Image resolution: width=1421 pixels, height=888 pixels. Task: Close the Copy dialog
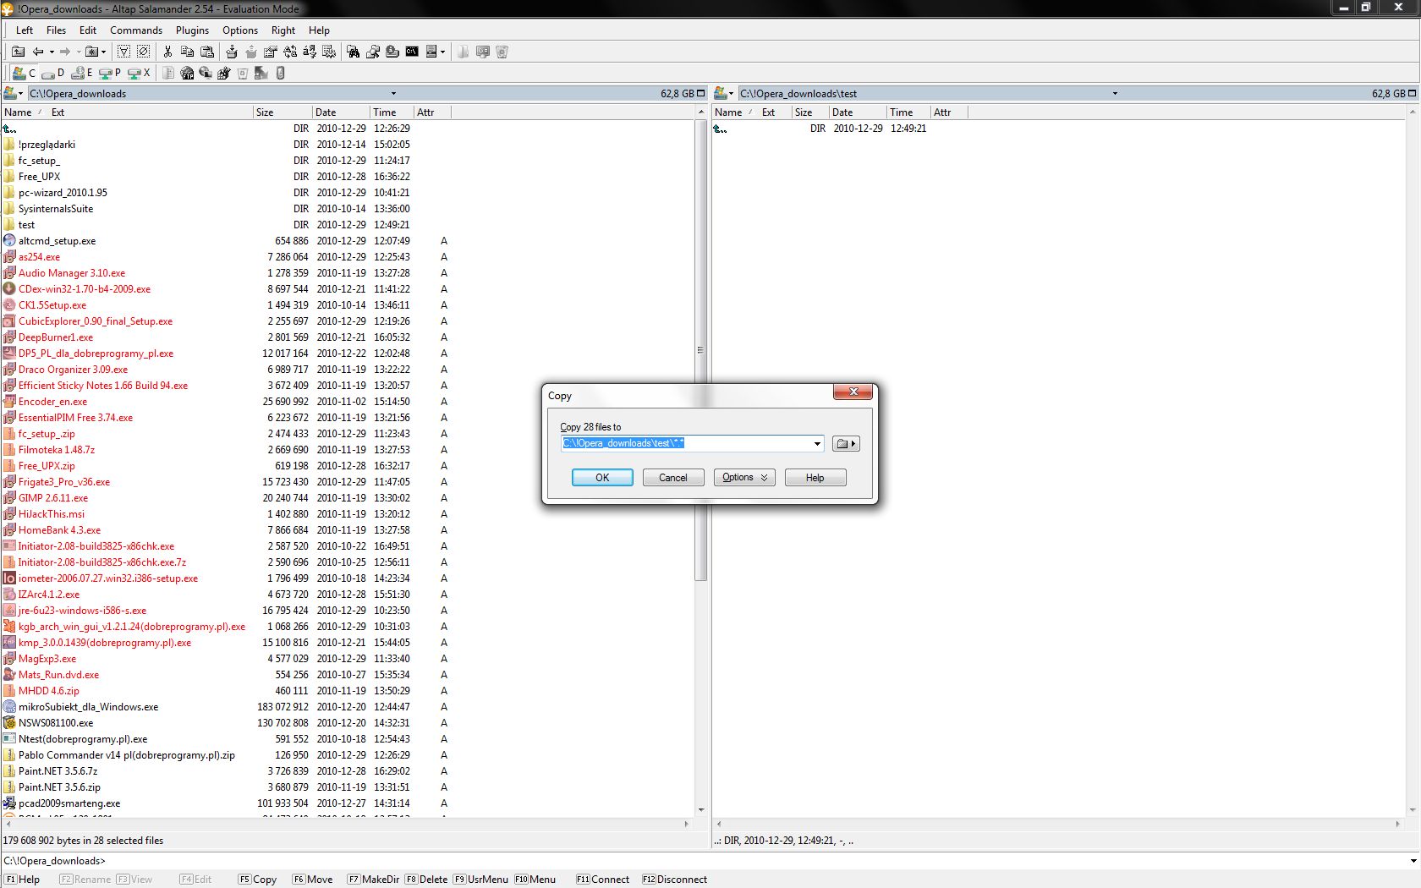[x=853, y=392]
